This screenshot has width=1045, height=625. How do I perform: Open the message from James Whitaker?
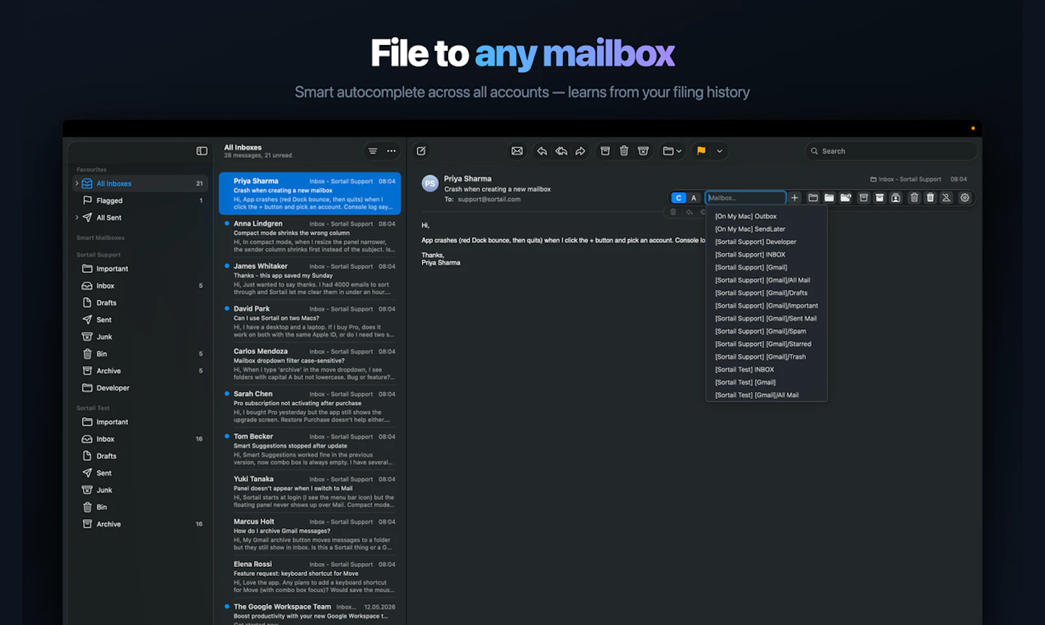click(310, 279)
